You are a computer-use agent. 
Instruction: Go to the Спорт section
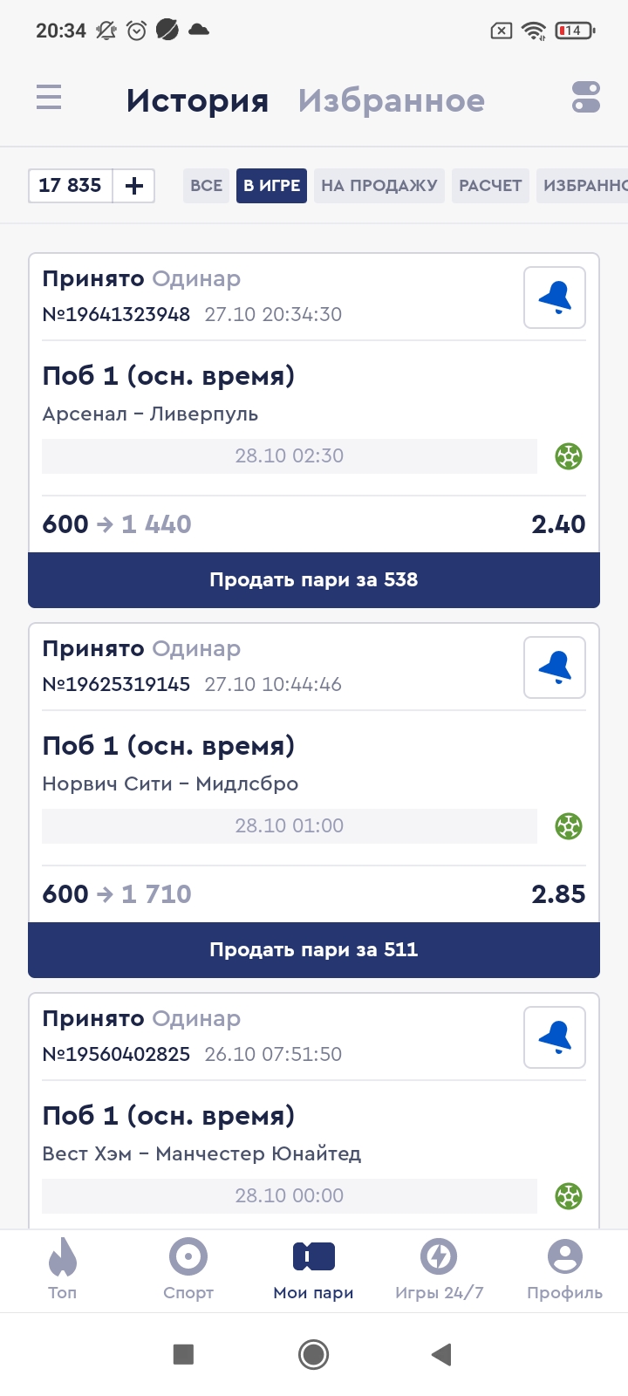[x=188, y=1270]
